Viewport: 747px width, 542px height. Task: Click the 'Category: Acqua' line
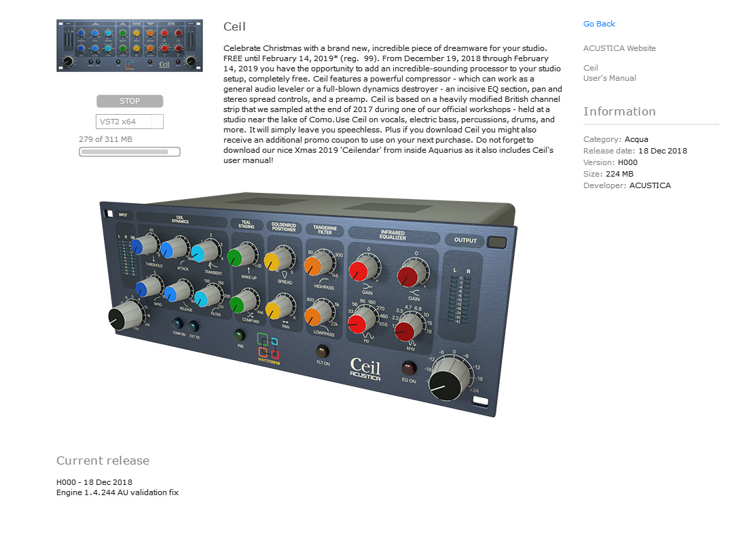coord(615,139)
